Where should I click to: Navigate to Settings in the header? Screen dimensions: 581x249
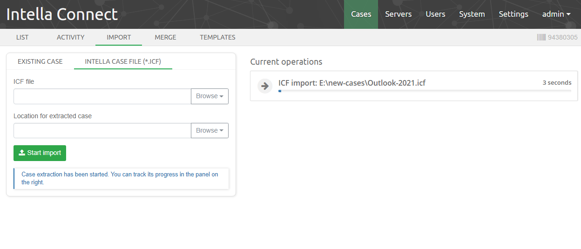pyautogui.click(x=513, y=14)
